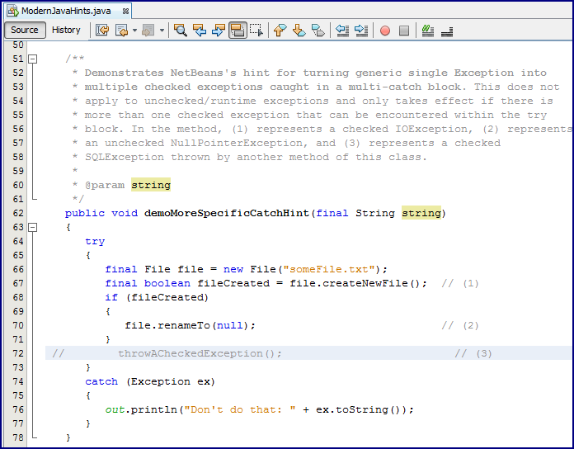Click the '// (2)' comment

click(x=460, y=325)
